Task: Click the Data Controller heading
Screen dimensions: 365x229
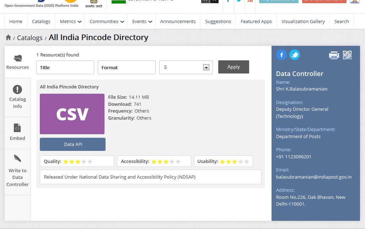Action: coord(300,74)
